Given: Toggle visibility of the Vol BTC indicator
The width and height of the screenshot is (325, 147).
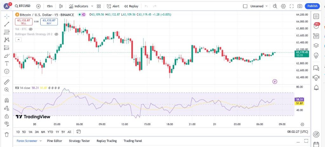Looking at the screenshot, I should (x=31, y=29).
